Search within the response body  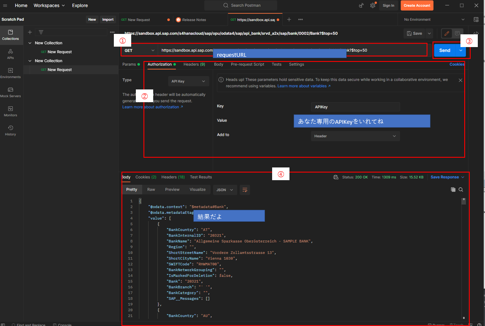(461, 189)
